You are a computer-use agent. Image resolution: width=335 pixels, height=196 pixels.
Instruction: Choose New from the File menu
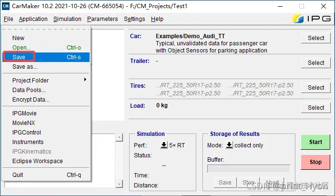click(x=46, y=38)
